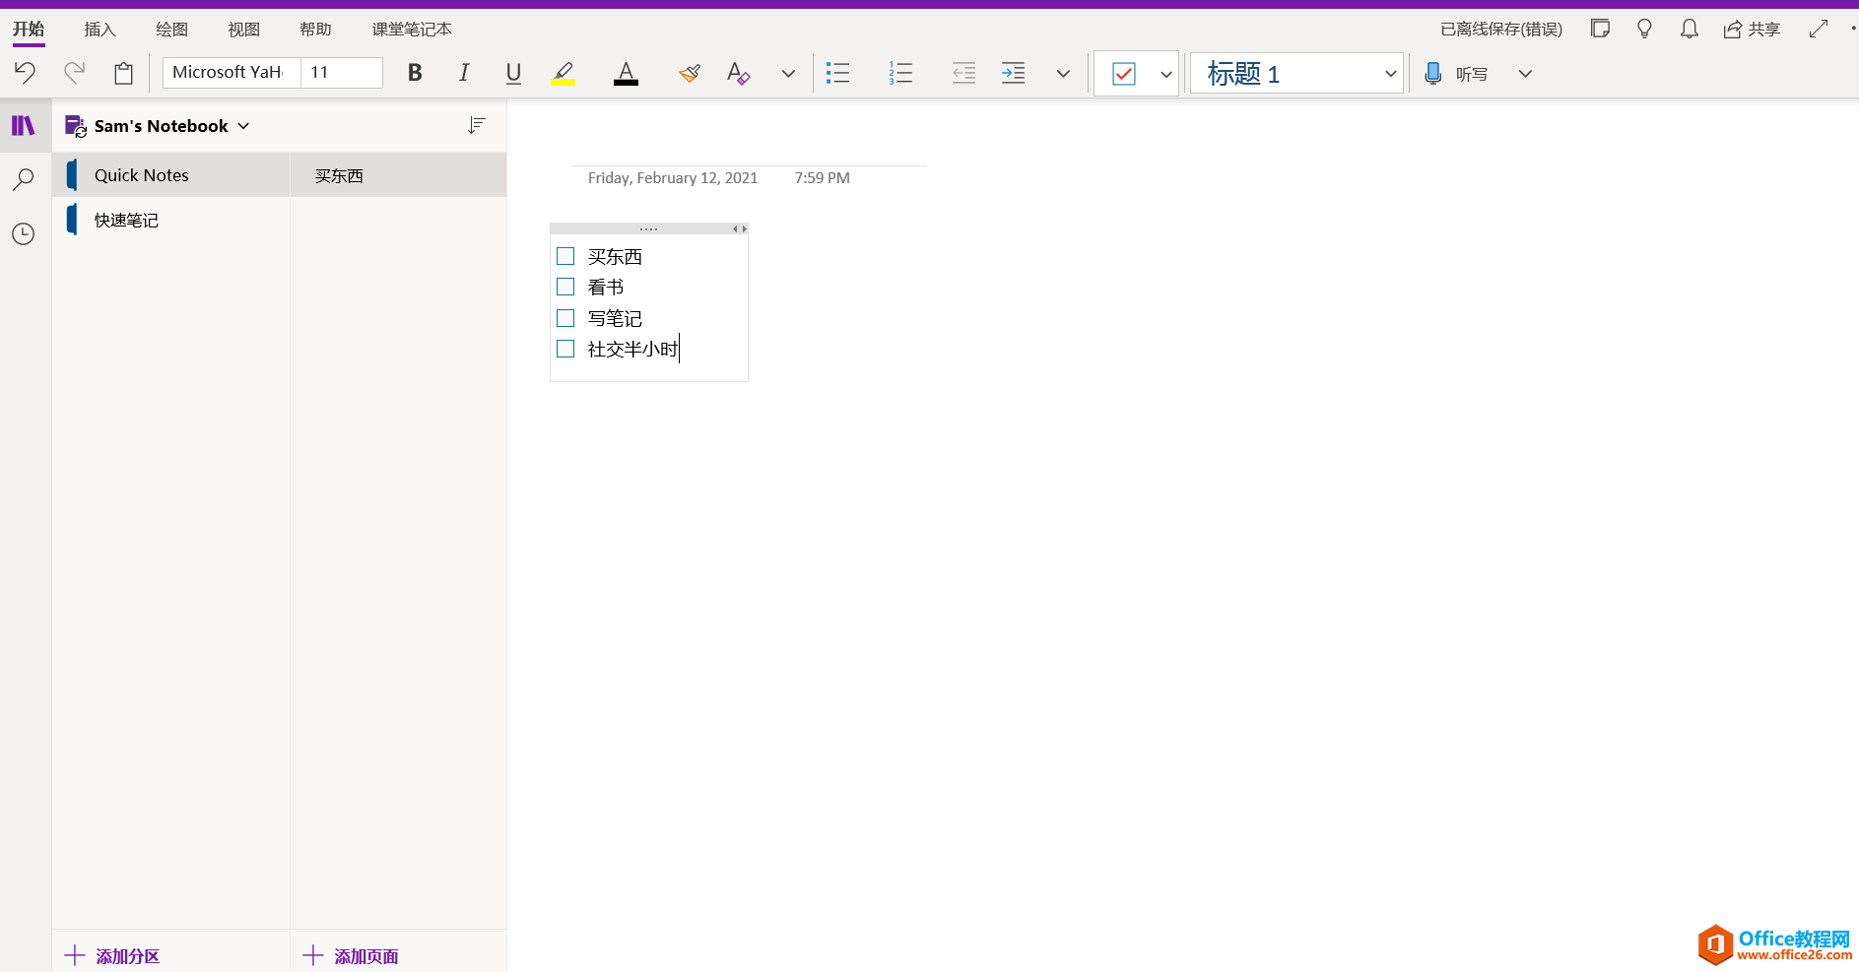Select the numbered list icon
Viewport: 1859px width, 972px height.
900,72
